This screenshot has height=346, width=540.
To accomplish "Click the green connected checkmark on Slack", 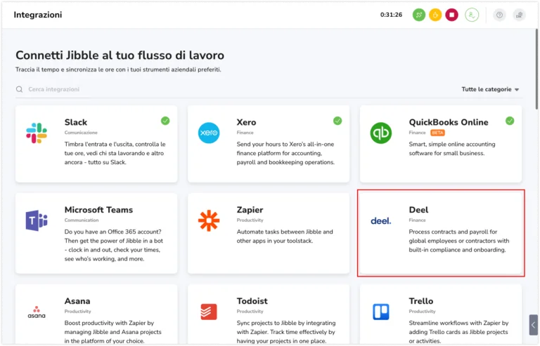I will (165, 121).
